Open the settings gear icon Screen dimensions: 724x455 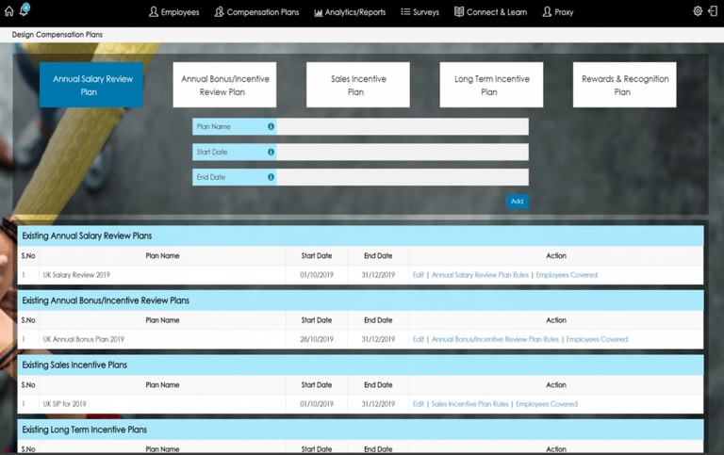point(698,11)
